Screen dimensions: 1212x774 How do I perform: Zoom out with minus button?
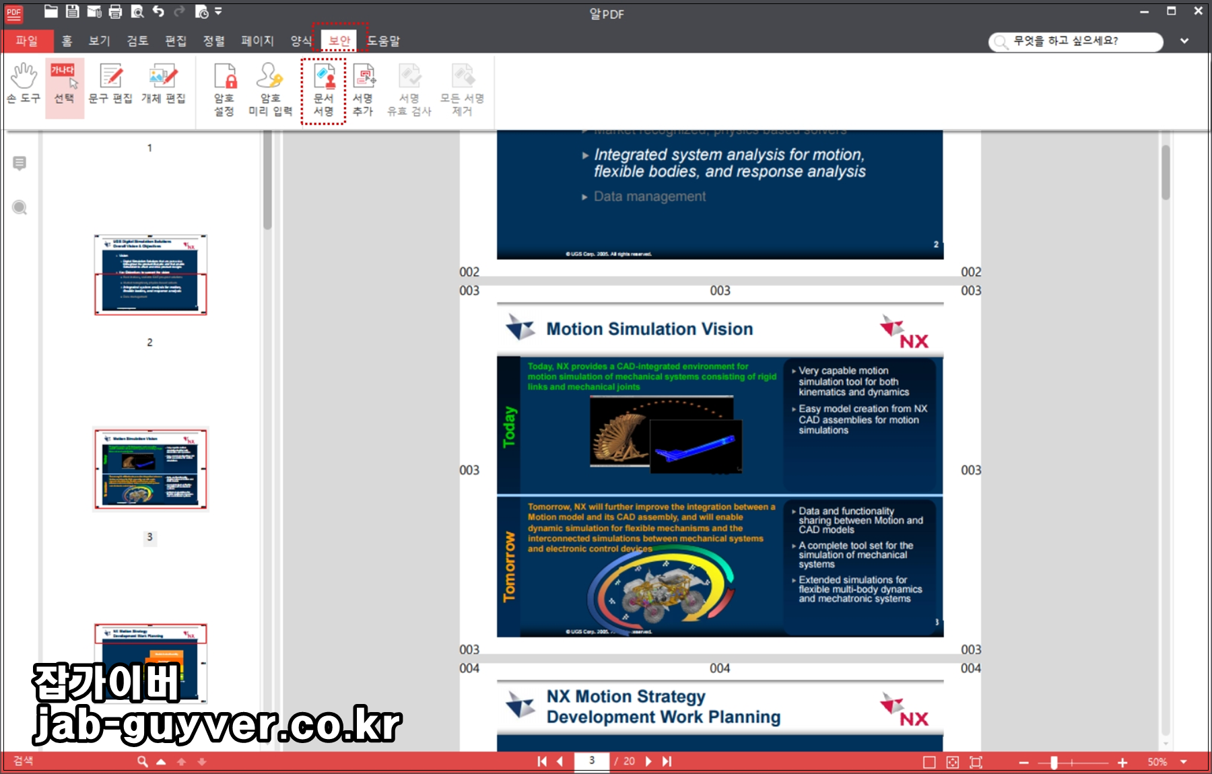pyautogui.click(x=1023, y=762)
